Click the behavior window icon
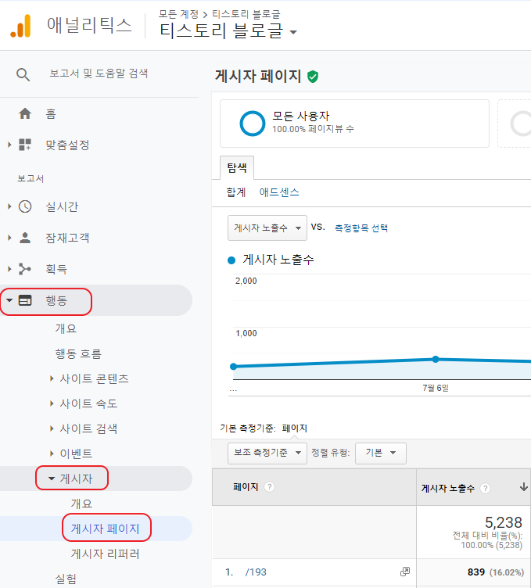531x588 pixels. [x=25, y=300]
